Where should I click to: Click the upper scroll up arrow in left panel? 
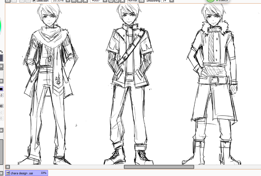point(1,66)
